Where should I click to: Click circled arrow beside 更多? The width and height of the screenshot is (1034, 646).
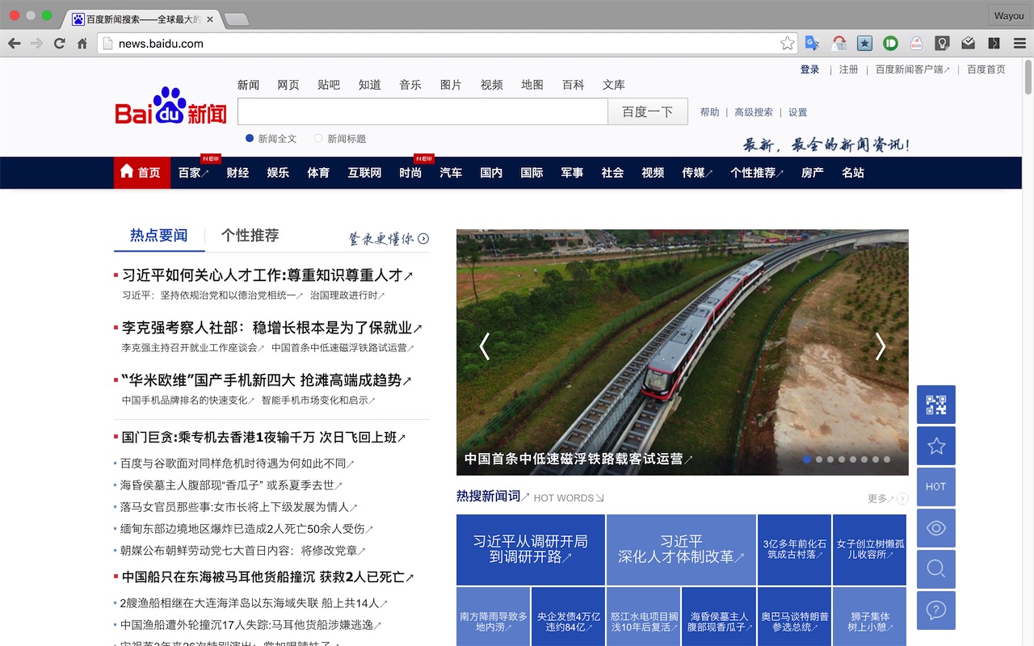902,499
